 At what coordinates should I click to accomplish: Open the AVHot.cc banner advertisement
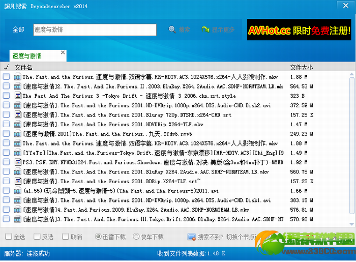pyautogui.click(x=299, y=30)
